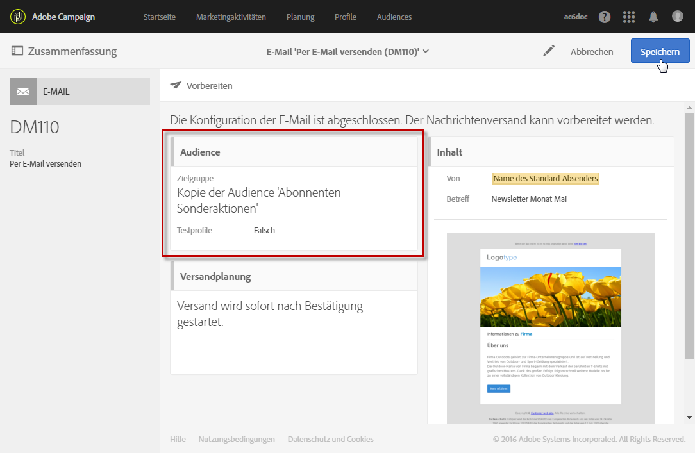Click the email content preview thumbnail

(551, 327)
